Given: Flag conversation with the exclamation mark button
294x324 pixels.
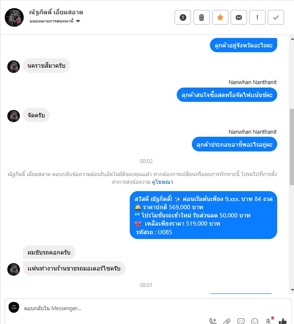Looking at the screenshot, I should [257, 17].
